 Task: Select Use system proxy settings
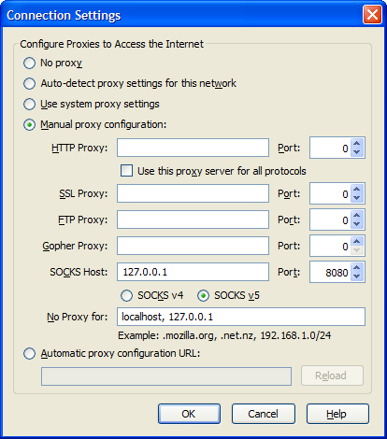(29, 104)
